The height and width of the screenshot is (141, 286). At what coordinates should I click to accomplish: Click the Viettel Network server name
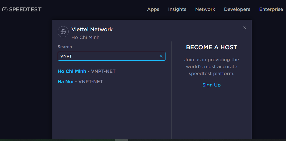[92, 29]
